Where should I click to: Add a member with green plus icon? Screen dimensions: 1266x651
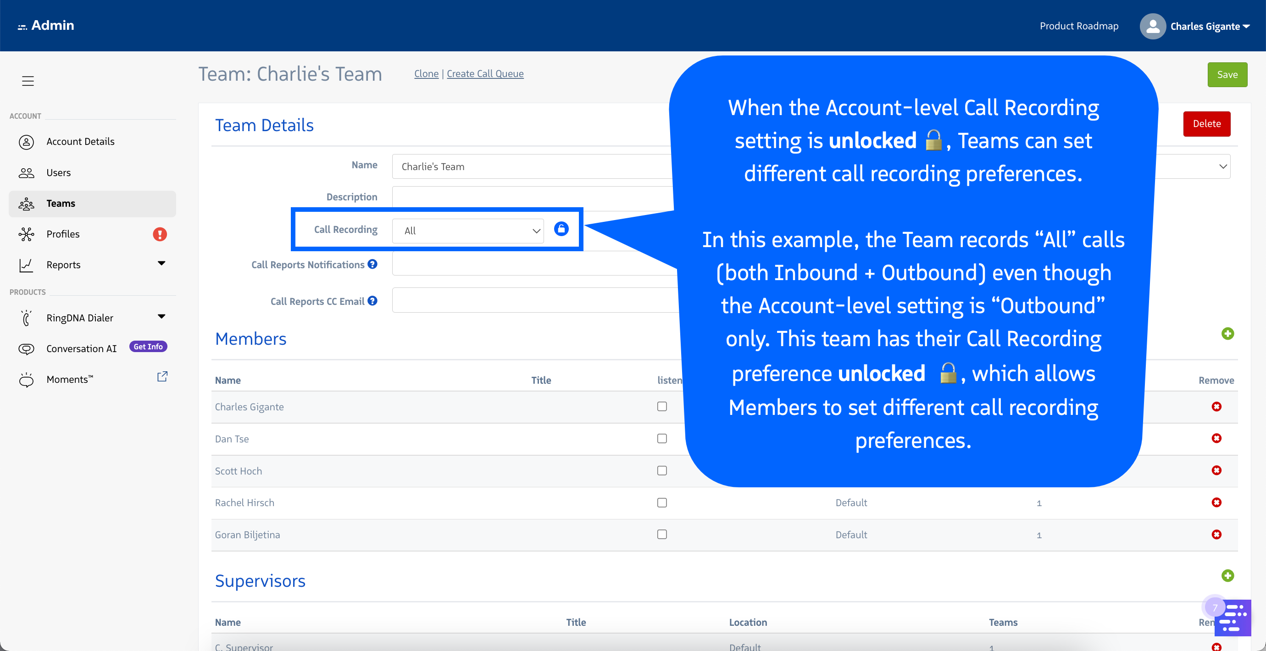click(1227, 334)
